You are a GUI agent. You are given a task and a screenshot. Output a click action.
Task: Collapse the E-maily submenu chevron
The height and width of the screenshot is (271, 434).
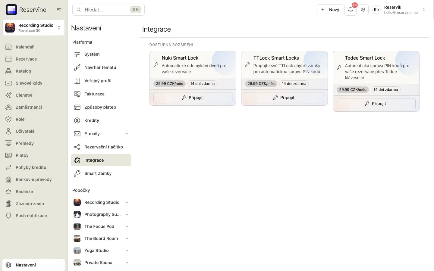127,134
